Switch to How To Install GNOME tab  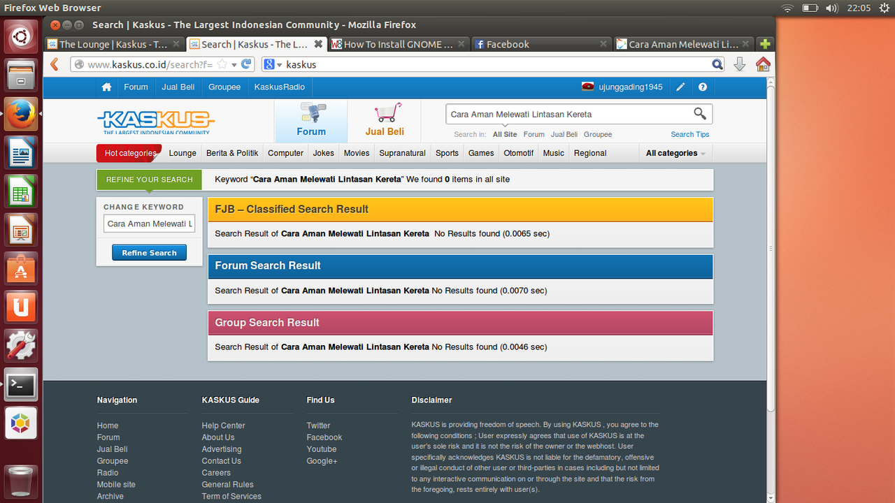pos(398,44)
